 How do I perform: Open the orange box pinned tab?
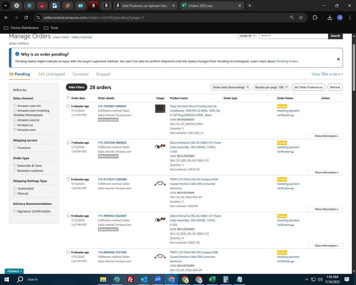(x=68, y=6)
